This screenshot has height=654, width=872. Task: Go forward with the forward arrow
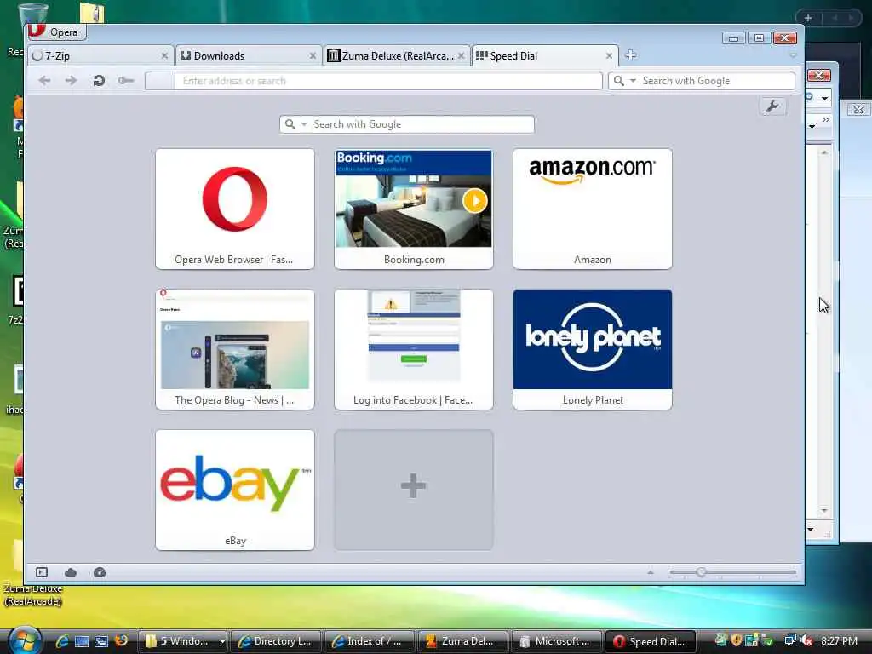coord(71,81)
